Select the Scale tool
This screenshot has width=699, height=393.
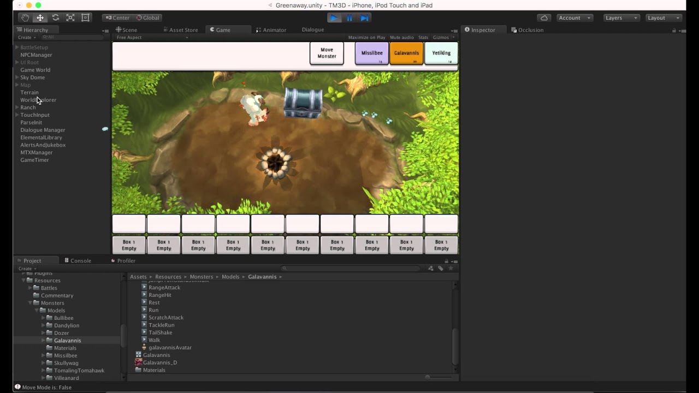70,17
